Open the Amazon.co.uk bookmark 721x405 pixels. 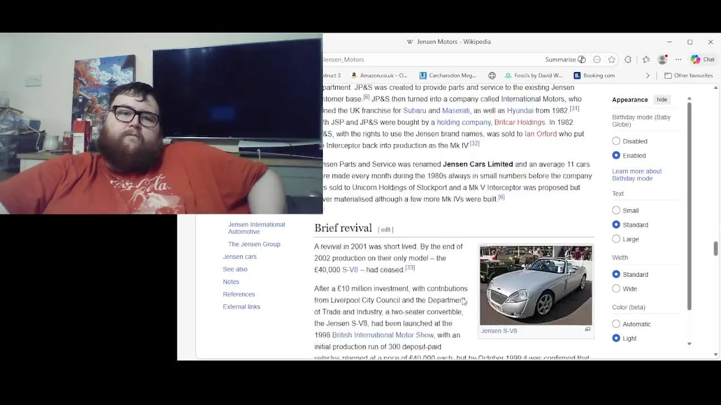379,75
